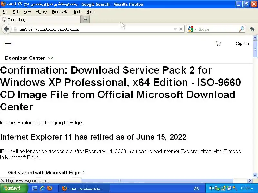Select the Firefox taskbar window button
The image size is (258, 193).
[x=84, y=188]
